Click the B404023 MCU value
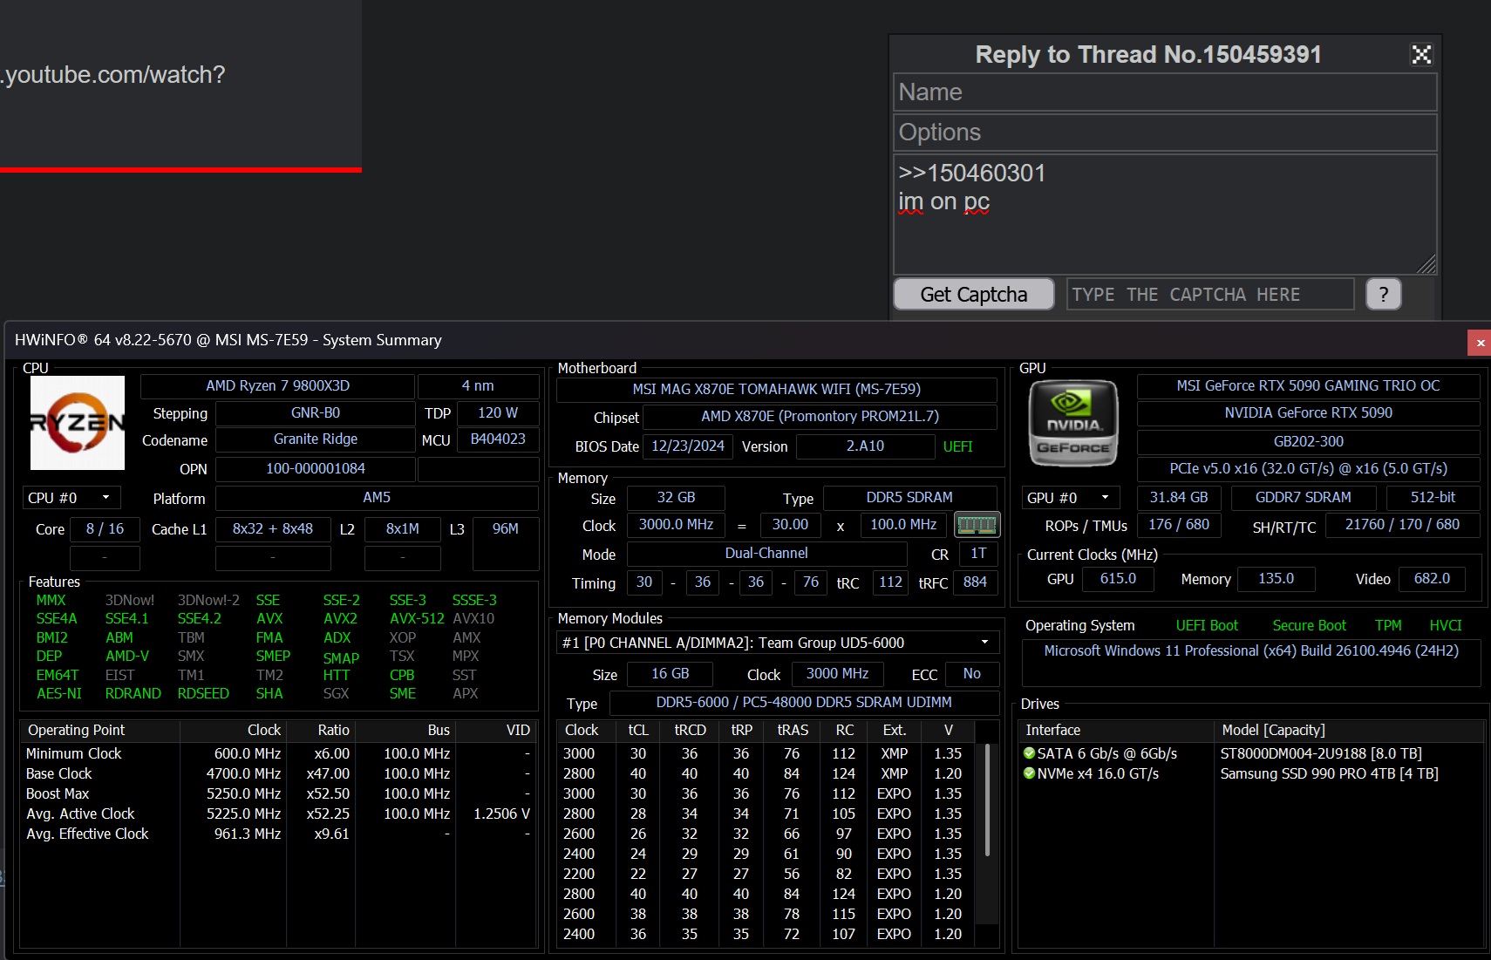 [x=497, y=439]
